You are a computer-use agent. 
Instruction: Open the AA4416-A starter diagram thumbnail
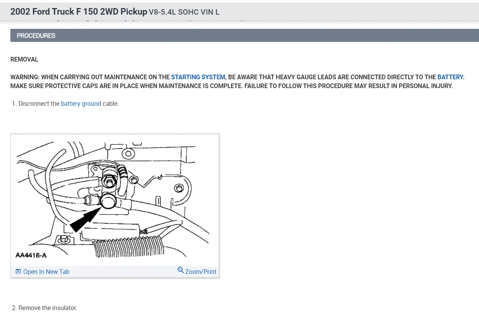pos(115,200)
